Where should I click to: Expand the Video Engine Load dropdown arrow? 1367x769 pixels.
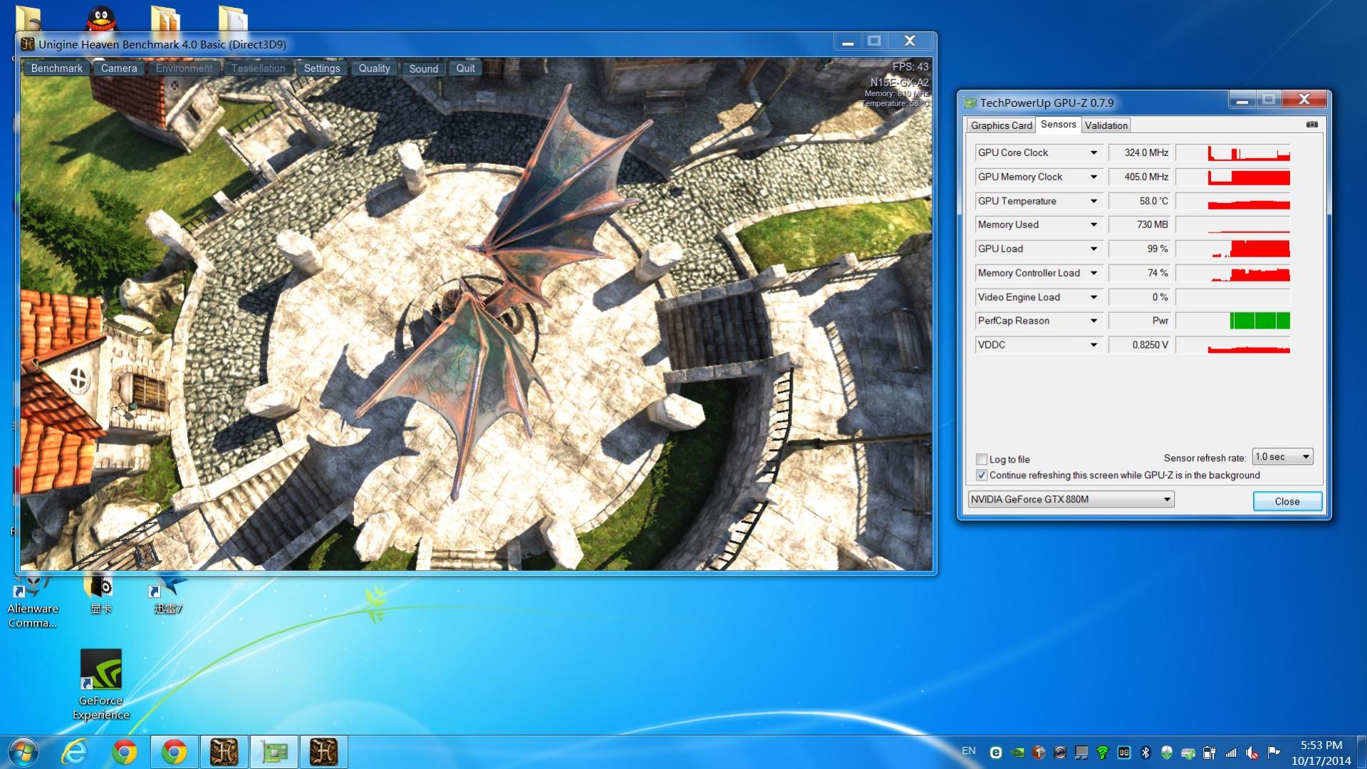click(x=1093, y=297)
